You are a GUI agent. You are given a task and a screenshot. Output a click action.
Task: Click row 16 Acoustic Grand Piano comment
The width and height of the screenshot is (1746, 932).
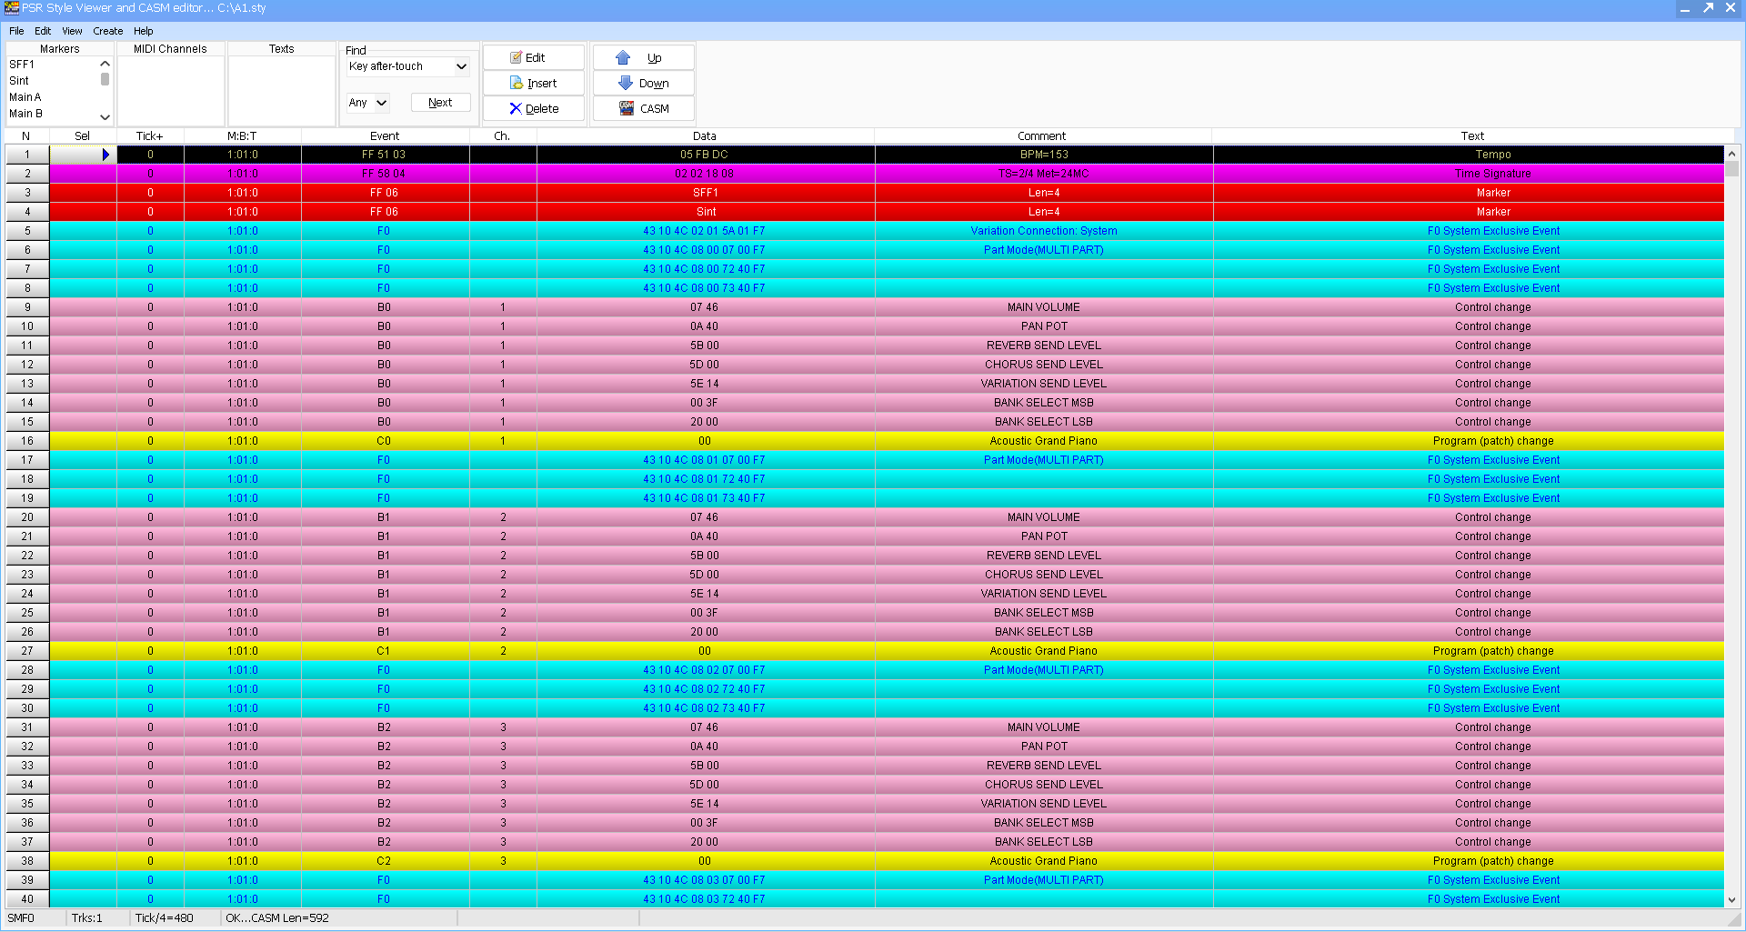(1044, 441)
